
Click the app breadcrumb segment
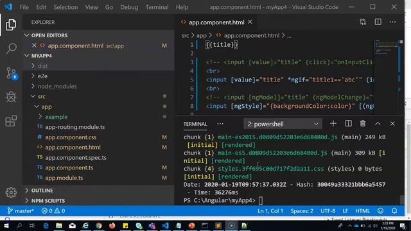click(201, 36)
